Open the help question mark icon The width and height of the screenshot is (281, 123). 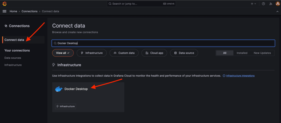264,4
